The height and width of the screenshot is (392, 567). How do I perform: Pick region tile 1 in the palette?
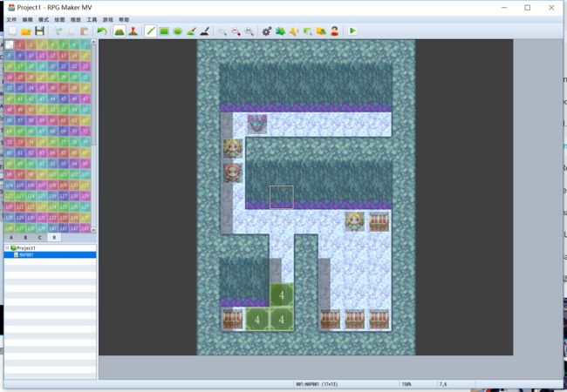(x=20, y=44)
